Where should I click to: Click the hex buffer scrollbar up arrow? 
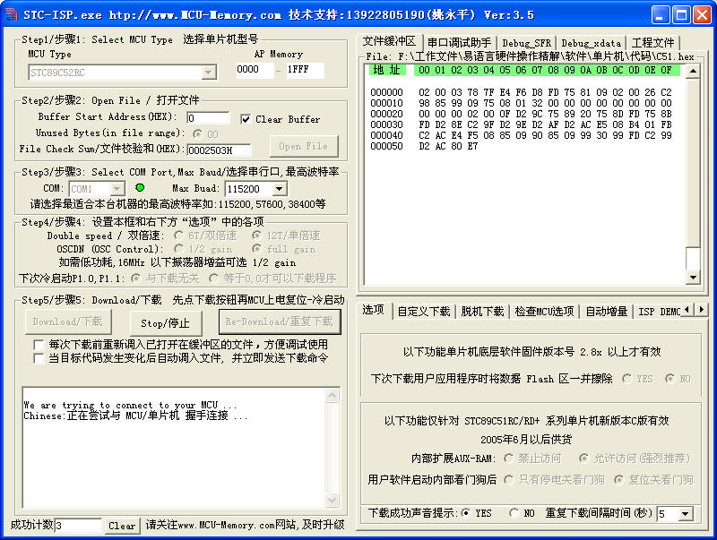tap(693, 70)
